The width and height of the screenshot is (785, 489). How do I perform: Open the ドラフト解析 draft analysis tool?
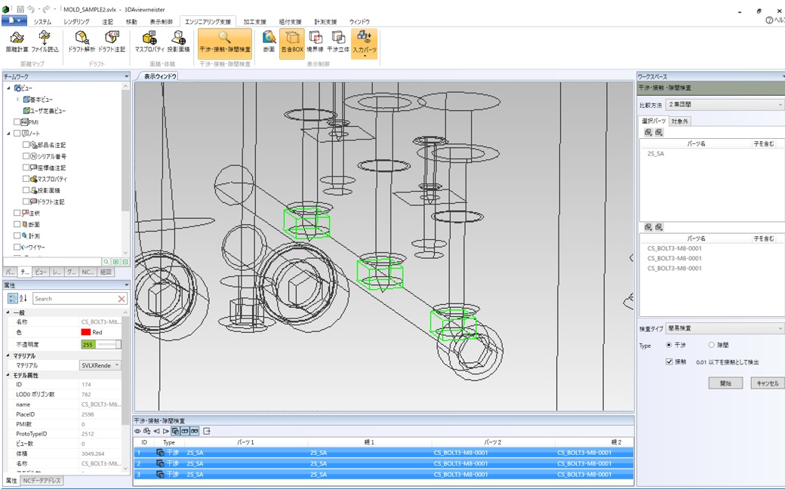pos(82,42)
